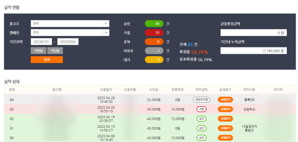This screenshot has height=142, width=298.
Task: Click the 15일경과자동승인 reason cell
Action: pyautogui.click(x=249, y=129)
